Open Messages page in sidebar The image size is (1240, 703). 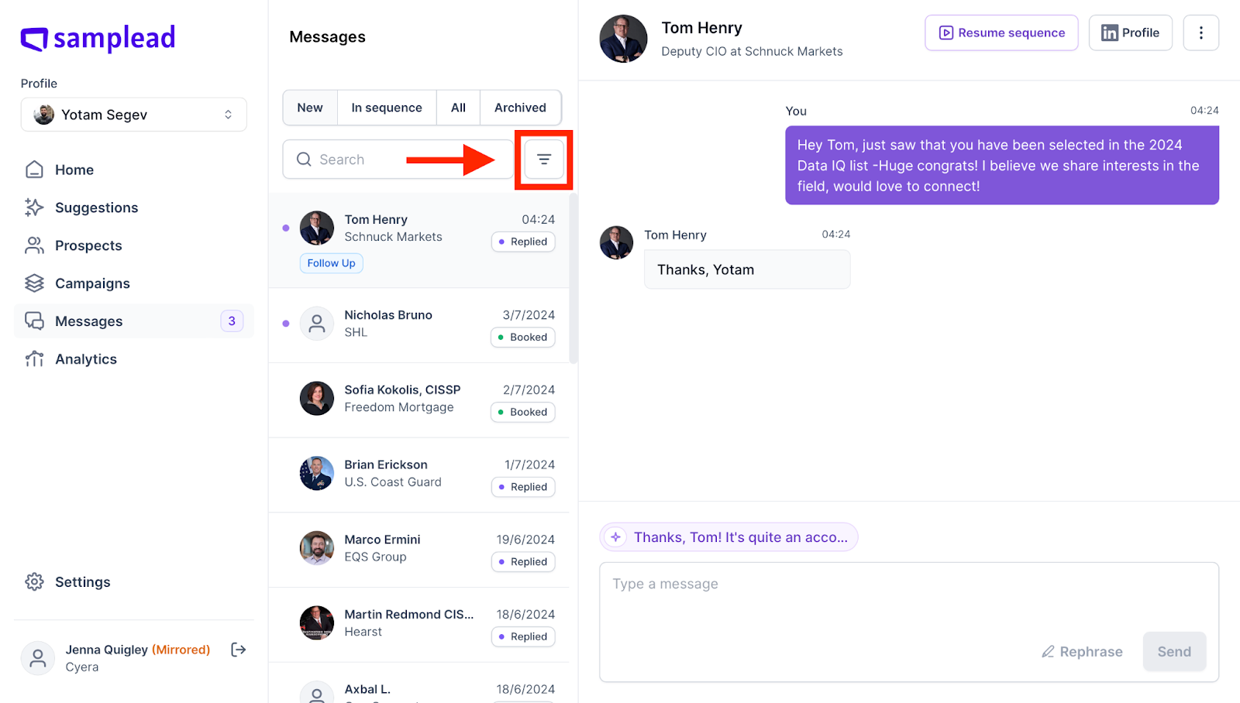[133, 321]
